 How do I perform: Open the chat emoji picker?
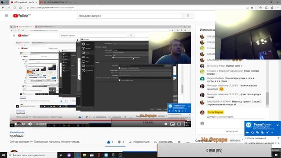202,123
